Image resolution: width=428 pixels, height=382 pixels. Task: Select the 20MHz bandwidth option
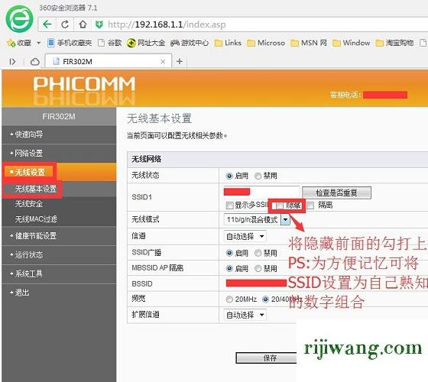click(x=229, y=299)
